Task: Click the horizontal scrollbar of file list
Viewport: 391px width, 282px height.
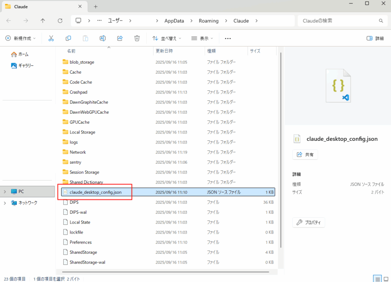Action: coord(166,272)
